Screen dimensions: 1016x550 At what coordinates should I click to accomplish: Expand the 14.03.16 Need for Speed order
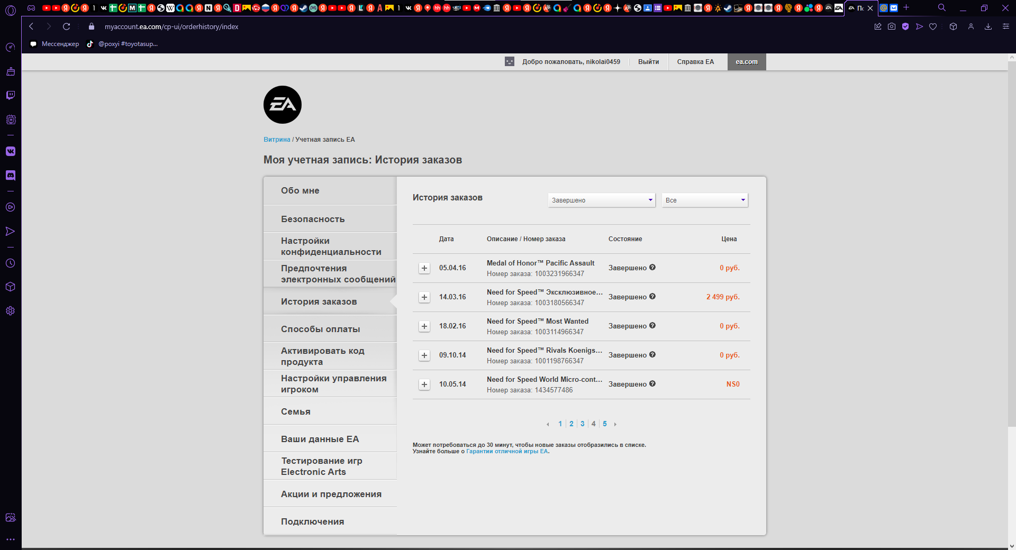tap(424, 297)
